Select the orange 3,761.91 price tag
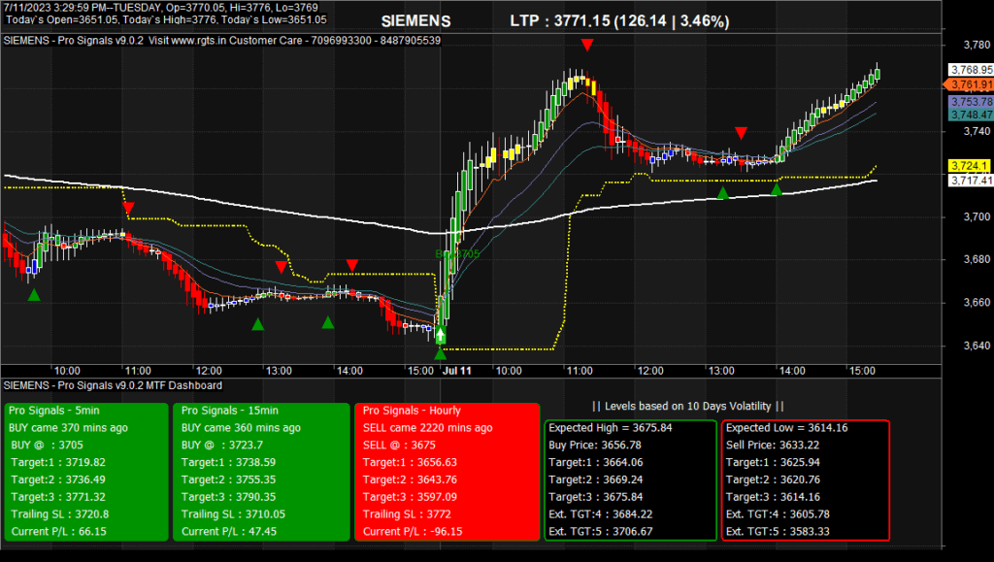 coord(970,84)
